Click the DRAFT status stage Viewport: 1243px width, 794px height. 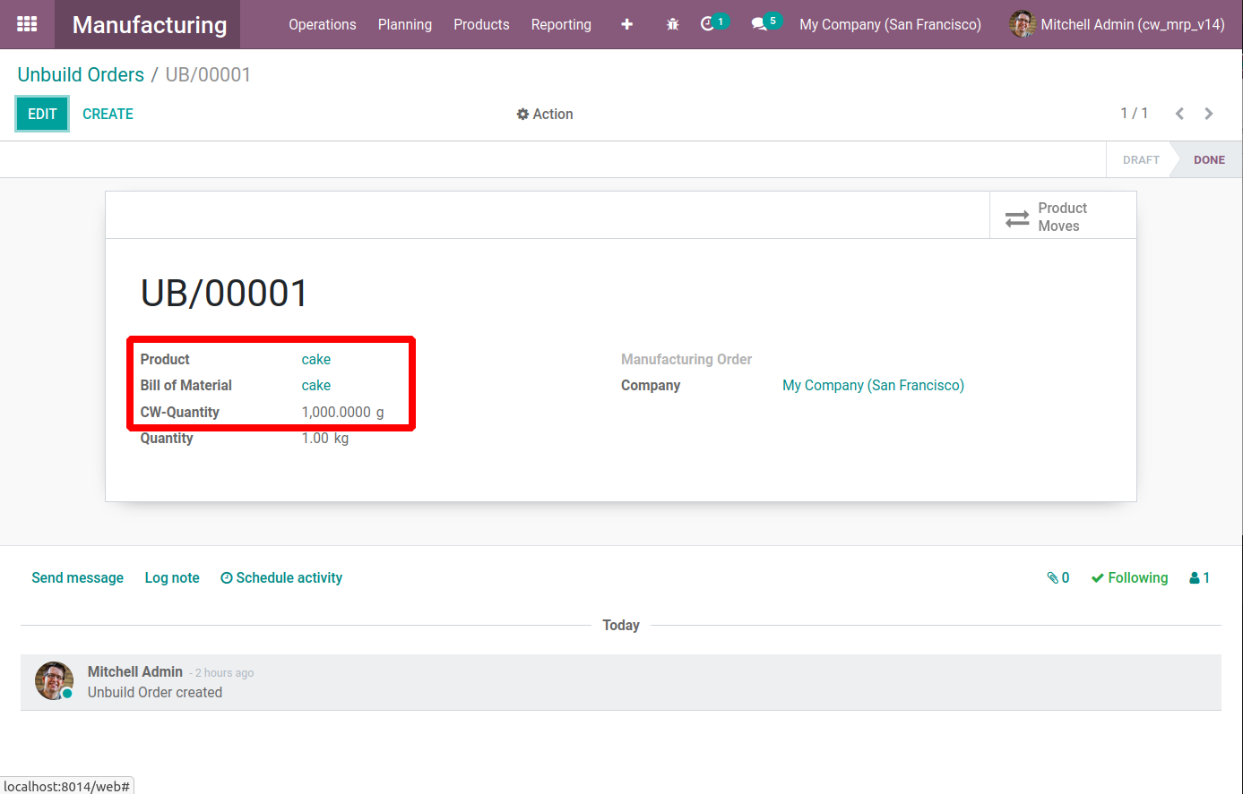point(1141,160)
